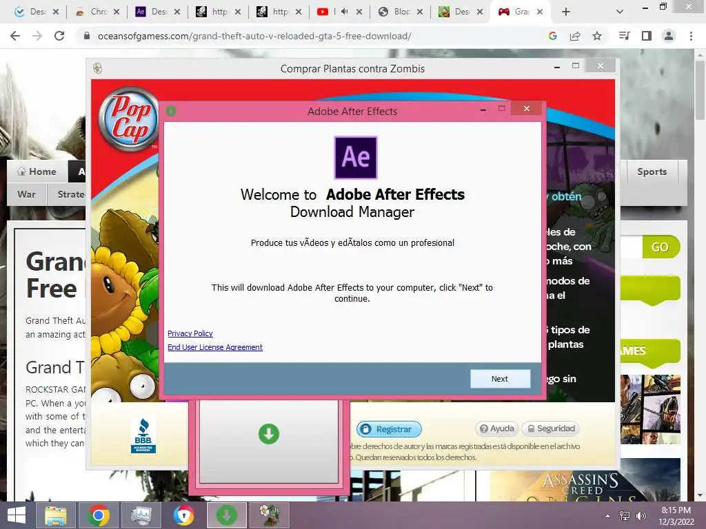The image size is (706, 529).
Task: Click the site lock icon in address bar
Action: pos(87,36)
